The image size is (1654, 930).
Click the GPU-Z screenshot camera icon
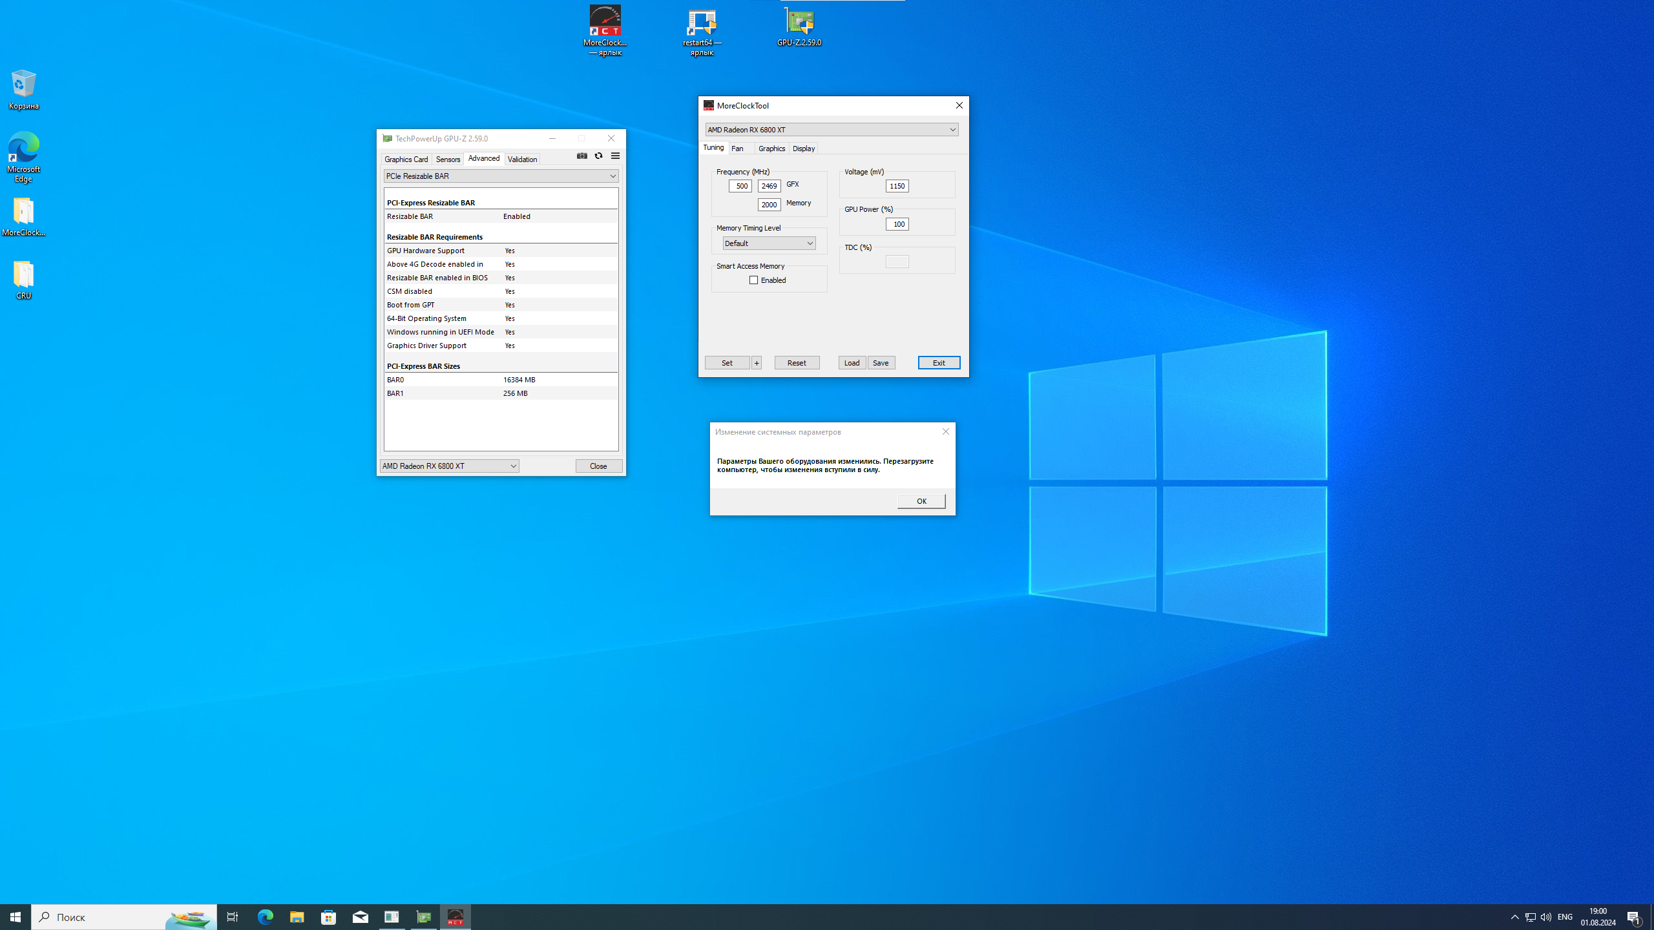point(581,156)
